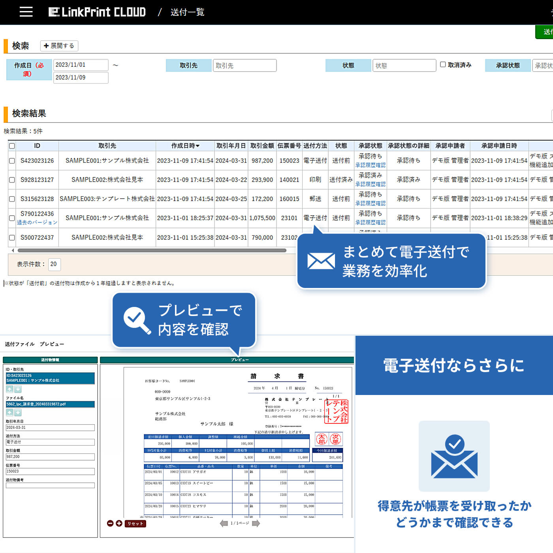Image resolution: width=553 pixels, height=553 pixels.
Task: Click the リセット button below the preview
Action: (x=135, y=523)
